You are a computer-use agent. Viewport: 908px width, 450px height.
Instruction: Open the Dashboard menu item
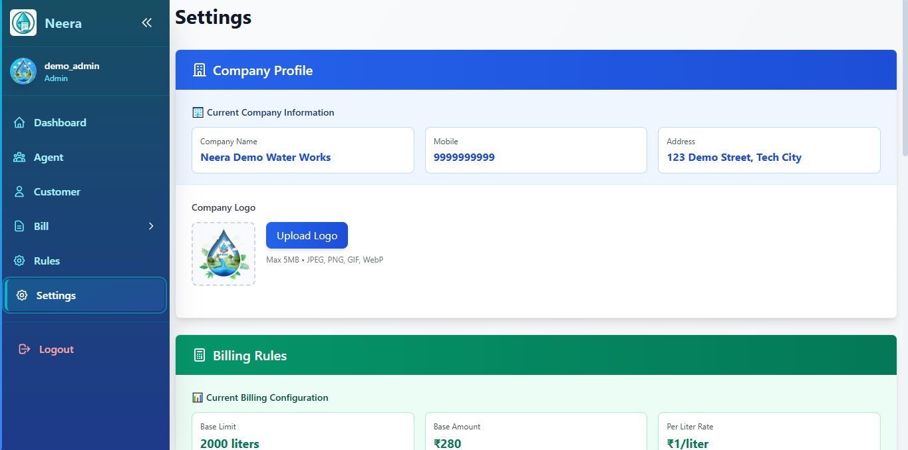[60, 123]
